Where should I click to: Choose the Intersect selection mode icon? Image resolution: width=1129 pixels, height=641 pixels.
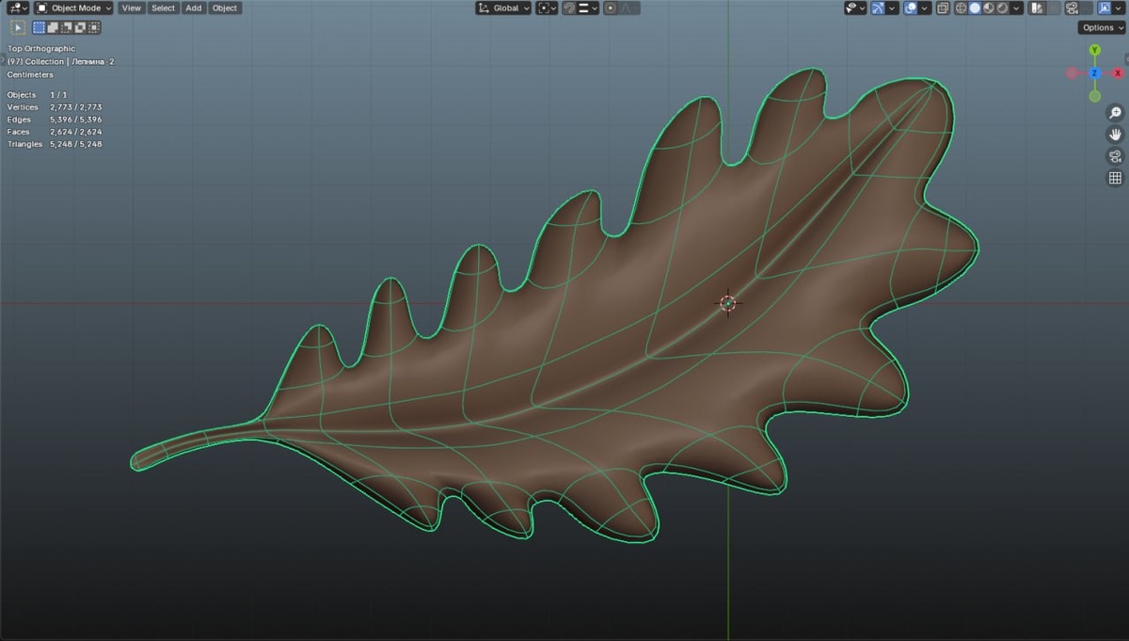[94, 28]
